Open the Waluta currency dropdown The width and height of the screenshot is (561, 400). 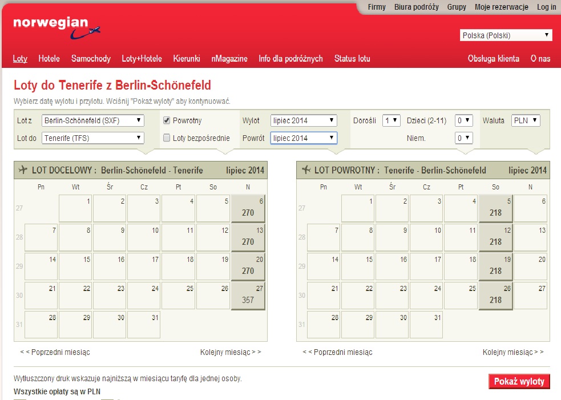(x=526, y=120)
